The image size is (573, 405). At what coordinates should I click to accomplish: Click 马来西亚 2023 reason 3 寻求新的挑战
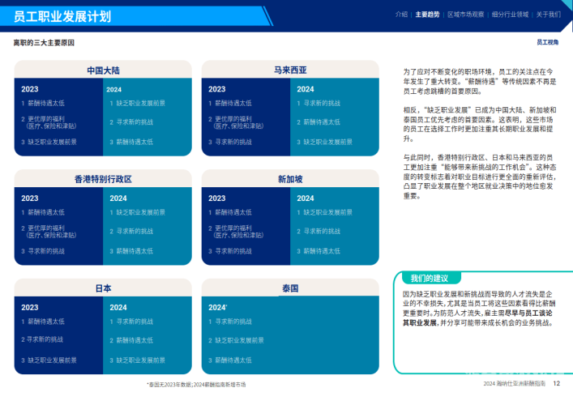(230, 142)
